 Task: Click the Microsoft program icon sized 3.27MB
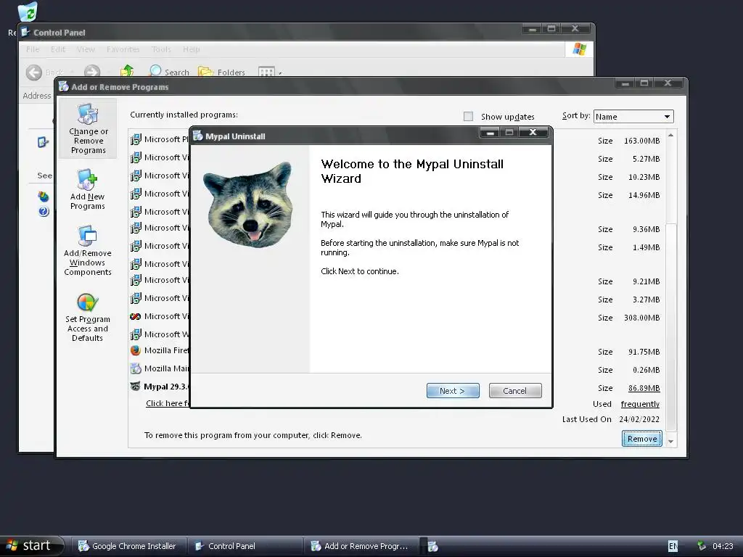(x=136, y=298)
